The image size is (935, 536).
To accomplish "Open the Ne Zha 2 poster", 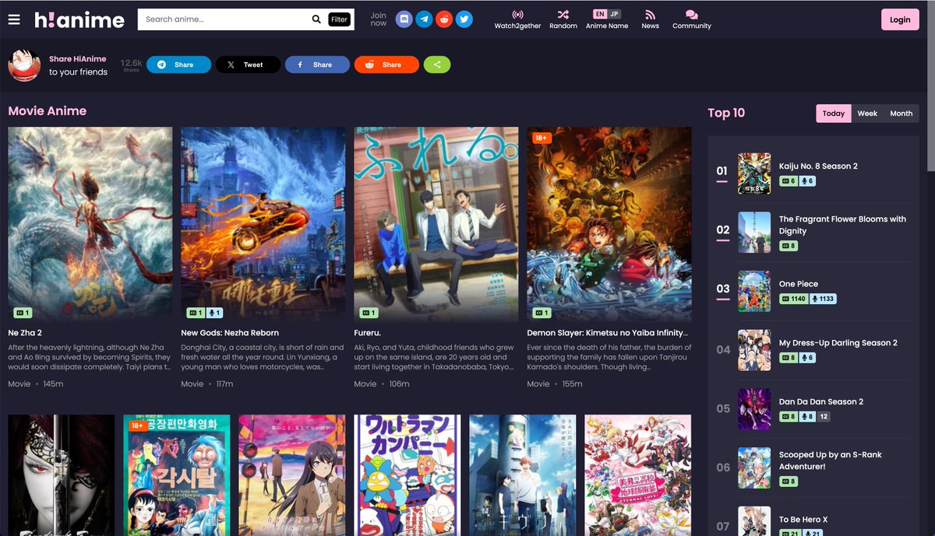I will click(x=90, y=224).
